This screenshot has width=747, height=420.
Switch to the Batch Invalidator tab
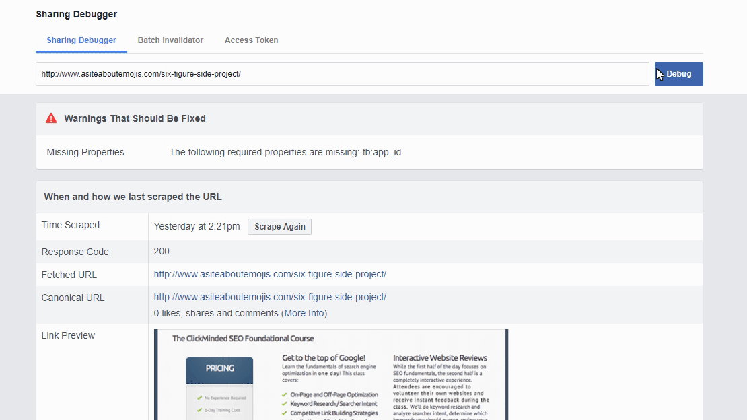[x=170, y=40]
